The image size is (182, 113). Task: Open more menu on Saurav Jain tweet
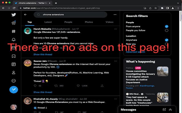115,61
